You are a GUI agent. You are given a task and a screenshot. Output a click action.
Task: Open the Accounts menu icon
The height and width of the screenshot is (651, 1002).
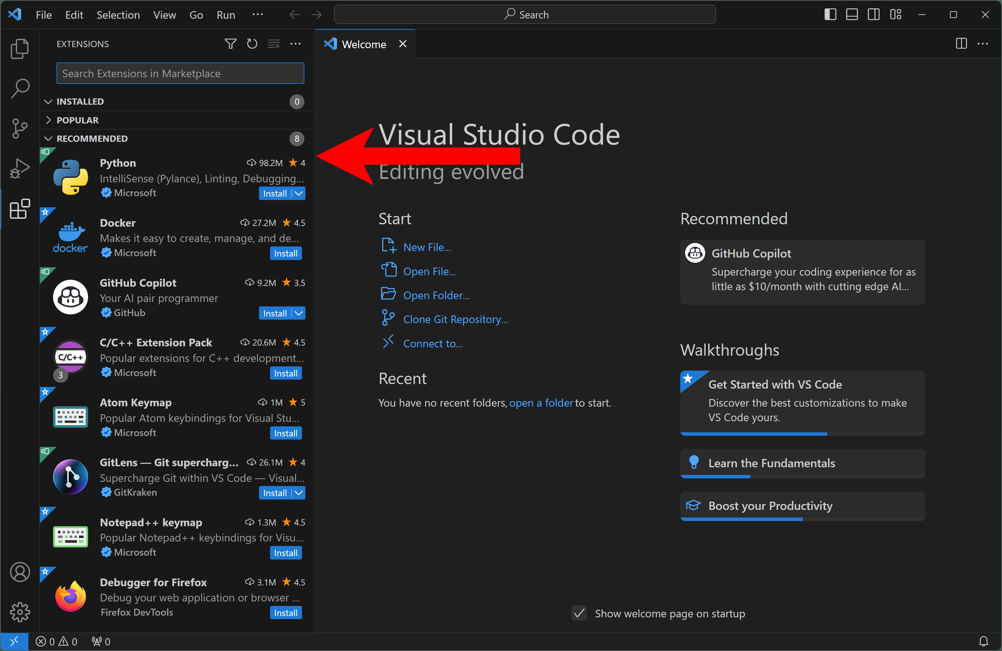(20, 572)
